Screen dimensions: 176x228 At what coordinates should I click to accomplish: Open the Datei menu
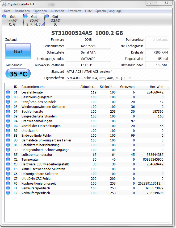click(x=7, y=11)
